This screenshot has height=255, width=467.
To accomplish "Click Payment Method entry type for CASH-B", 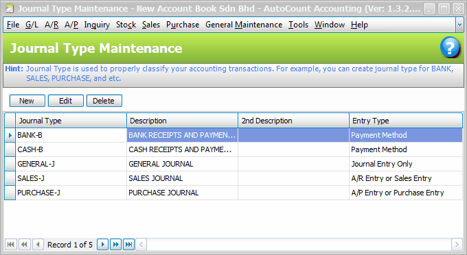I will click(406, 149).
